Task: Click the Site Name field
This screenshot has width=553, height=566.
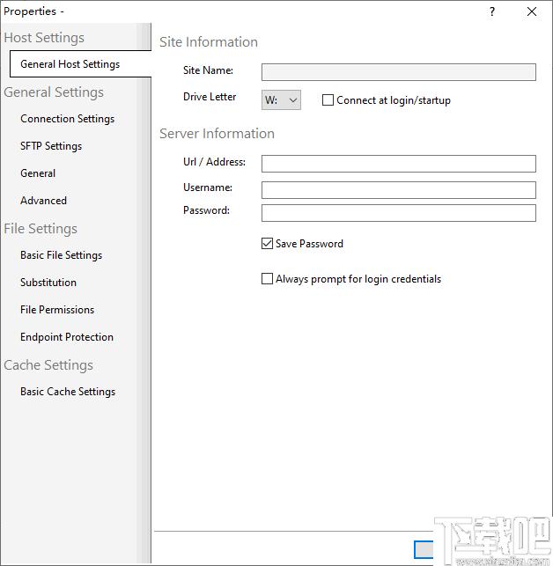Action: [x=398, y=72]
